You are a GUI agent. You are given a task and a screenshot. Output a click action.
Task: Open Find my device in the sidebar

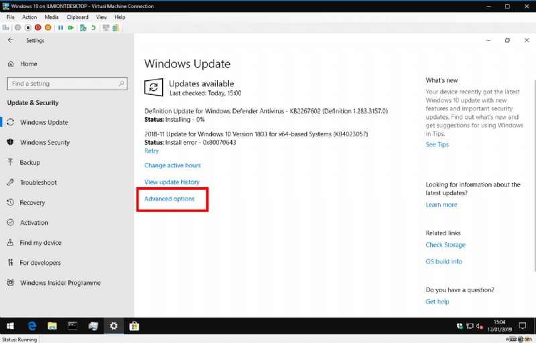click(x=40, y=243)
